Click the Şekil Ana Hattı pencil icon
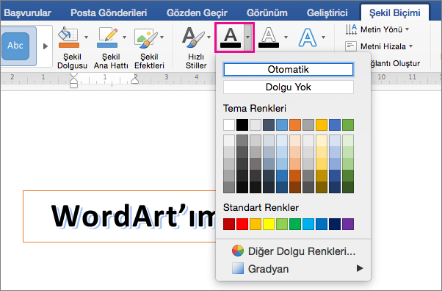 tap(107, 37)
